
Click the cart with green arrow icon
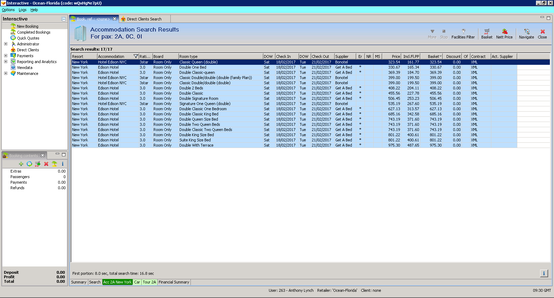click(x=38, y=164)
